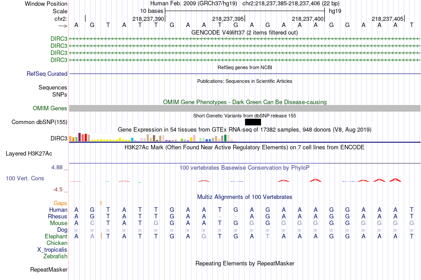Click the 'X_tropicalis' alignment row label

point(52,250)
